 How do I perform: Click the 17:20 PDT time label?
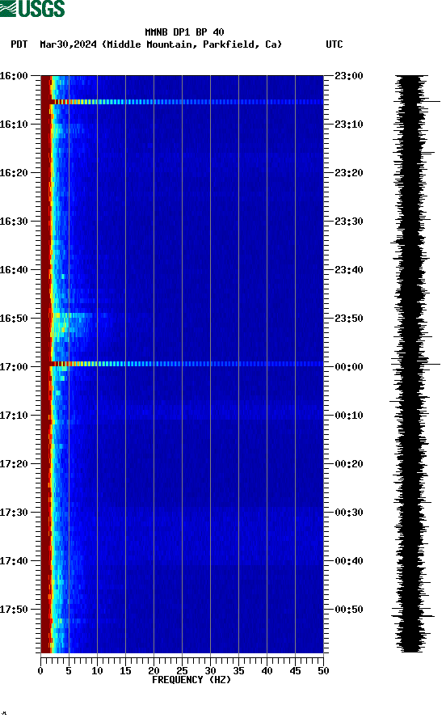coord(14,464)
